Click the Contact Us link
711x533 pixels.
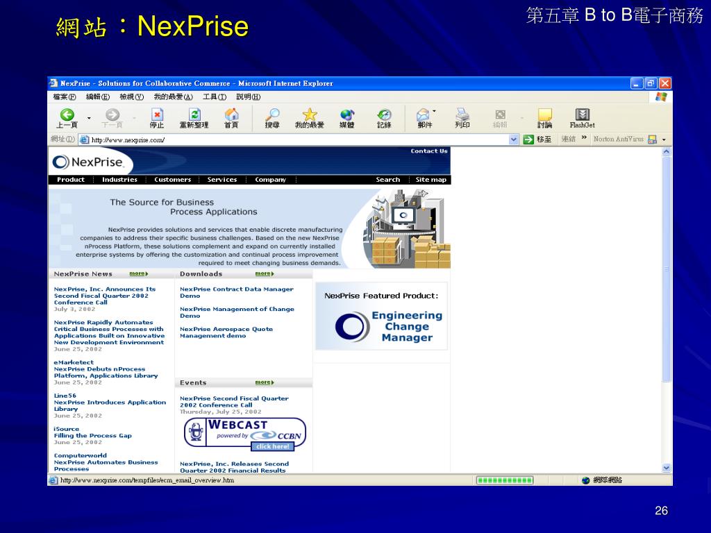pyautogui.click(x=429, y=151)
